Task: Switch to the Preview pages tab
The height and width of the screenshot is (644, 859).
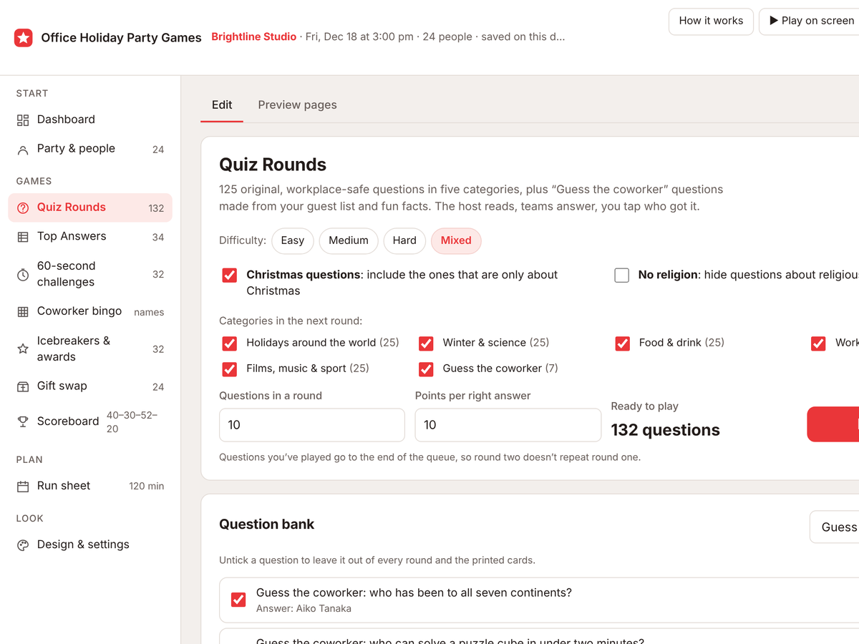Action: 297,105
